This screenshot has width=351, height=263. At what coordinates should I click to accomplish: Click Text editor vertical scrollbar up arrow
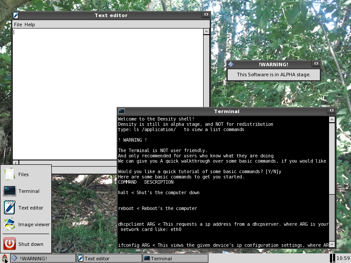click(206, 32)
